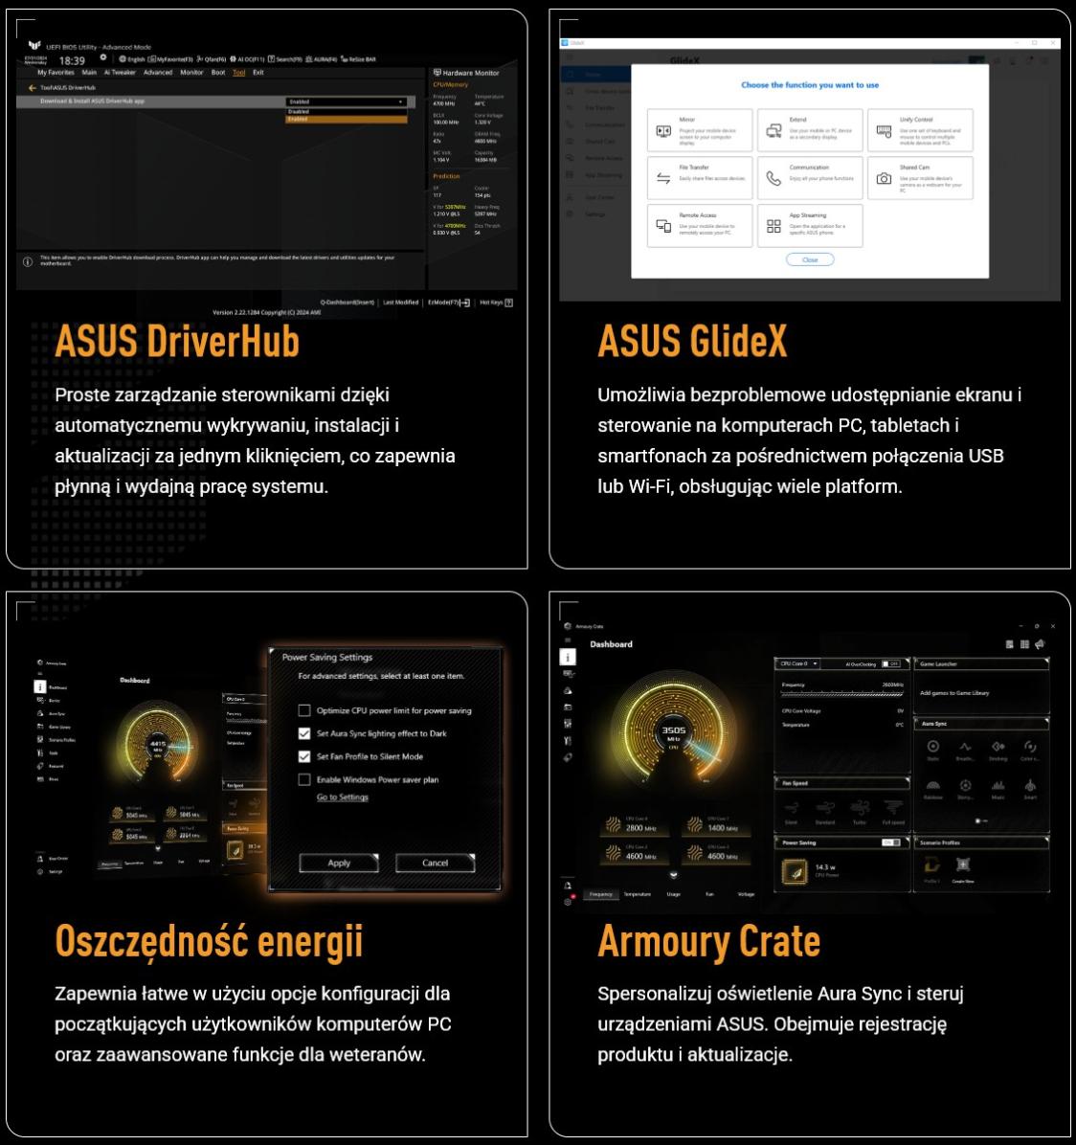This screenshot has width=1076, height=1145.
Task: Apply the Rainbow Aura Sync effect
Action: (x=933, y=789)
